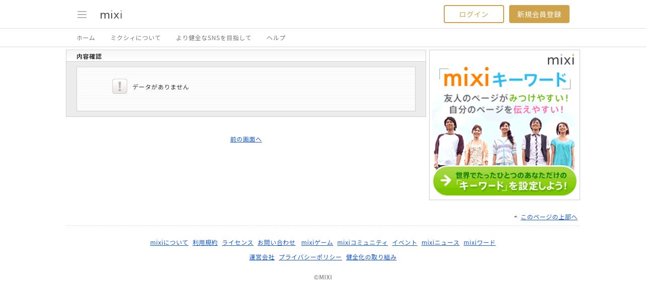Open the お問い合わせ footer link
The image size is (646, 291).
point(277,242)
